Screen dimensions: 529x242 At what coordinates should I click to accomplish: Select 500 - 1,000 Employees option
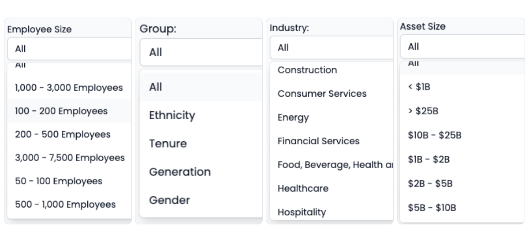pyautogui.click(x=65, y=204)
